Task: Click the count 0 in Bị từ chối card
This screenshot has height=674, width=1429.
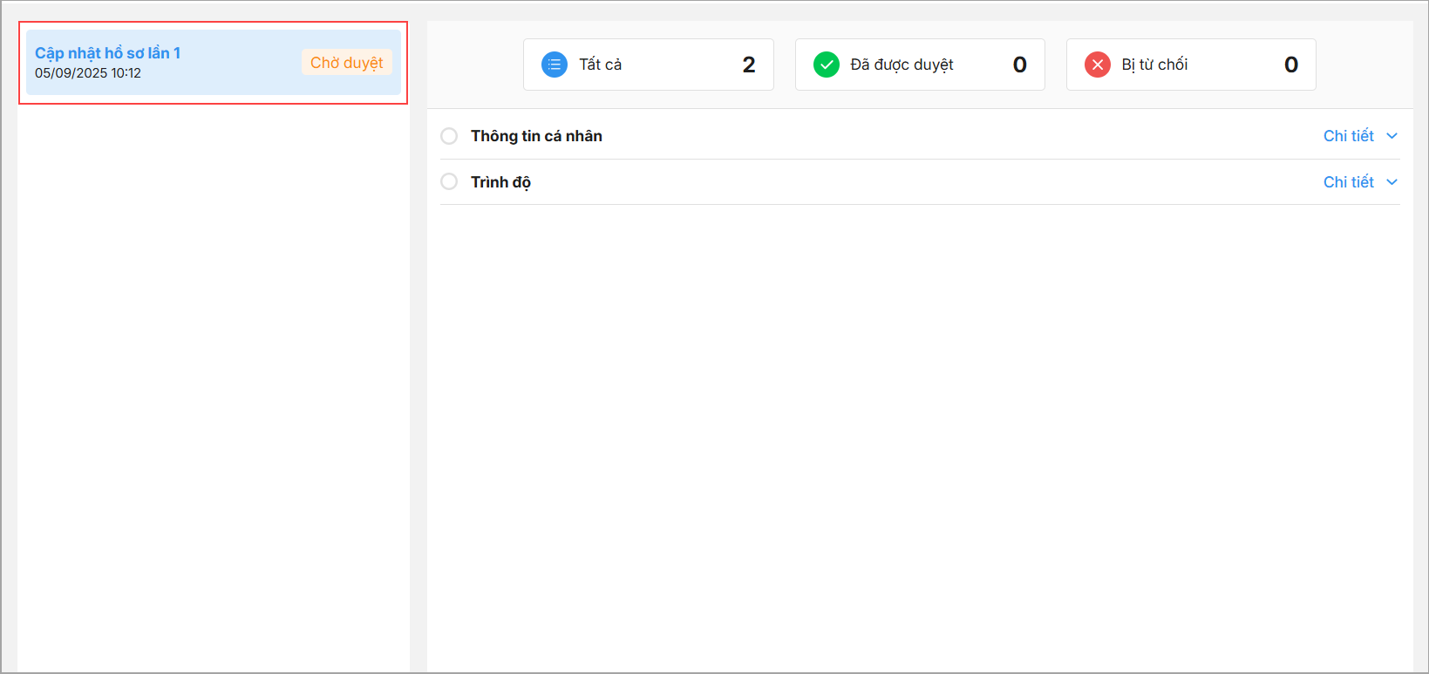Action: click(x=1290, y=65)
